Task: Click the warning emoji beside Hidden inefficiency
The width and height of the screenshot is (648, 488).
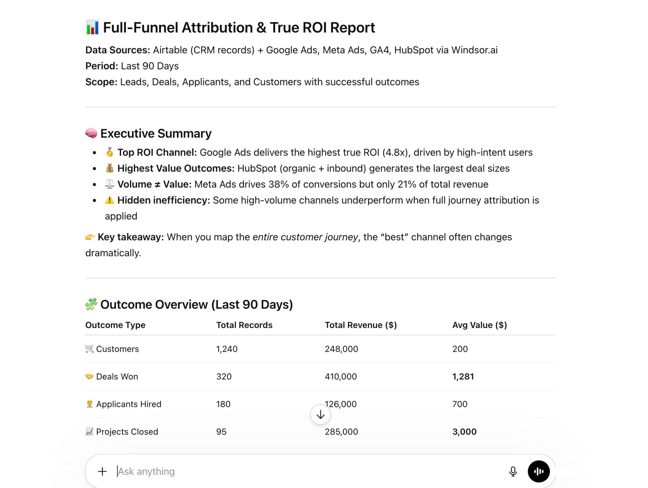Action: coord(109,200)
